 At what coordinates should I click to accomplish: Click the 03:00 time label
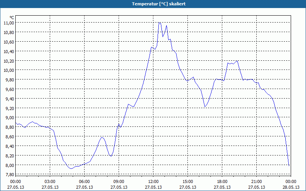tap(50, 182)
